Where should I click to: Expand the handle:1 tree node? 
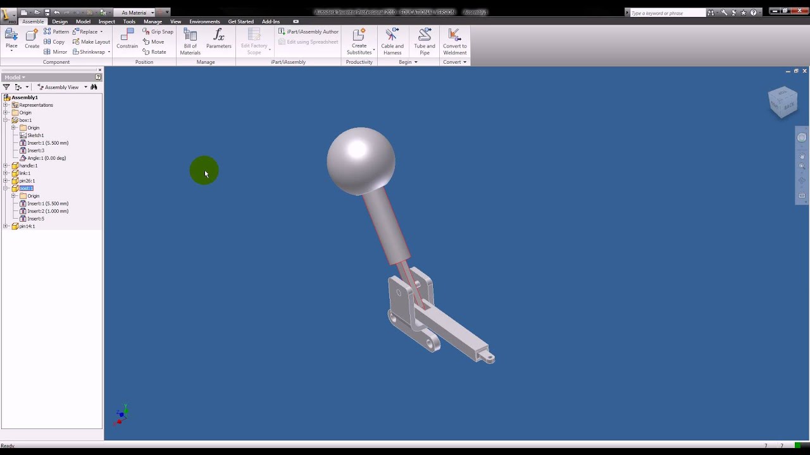(x=6, y=166)
